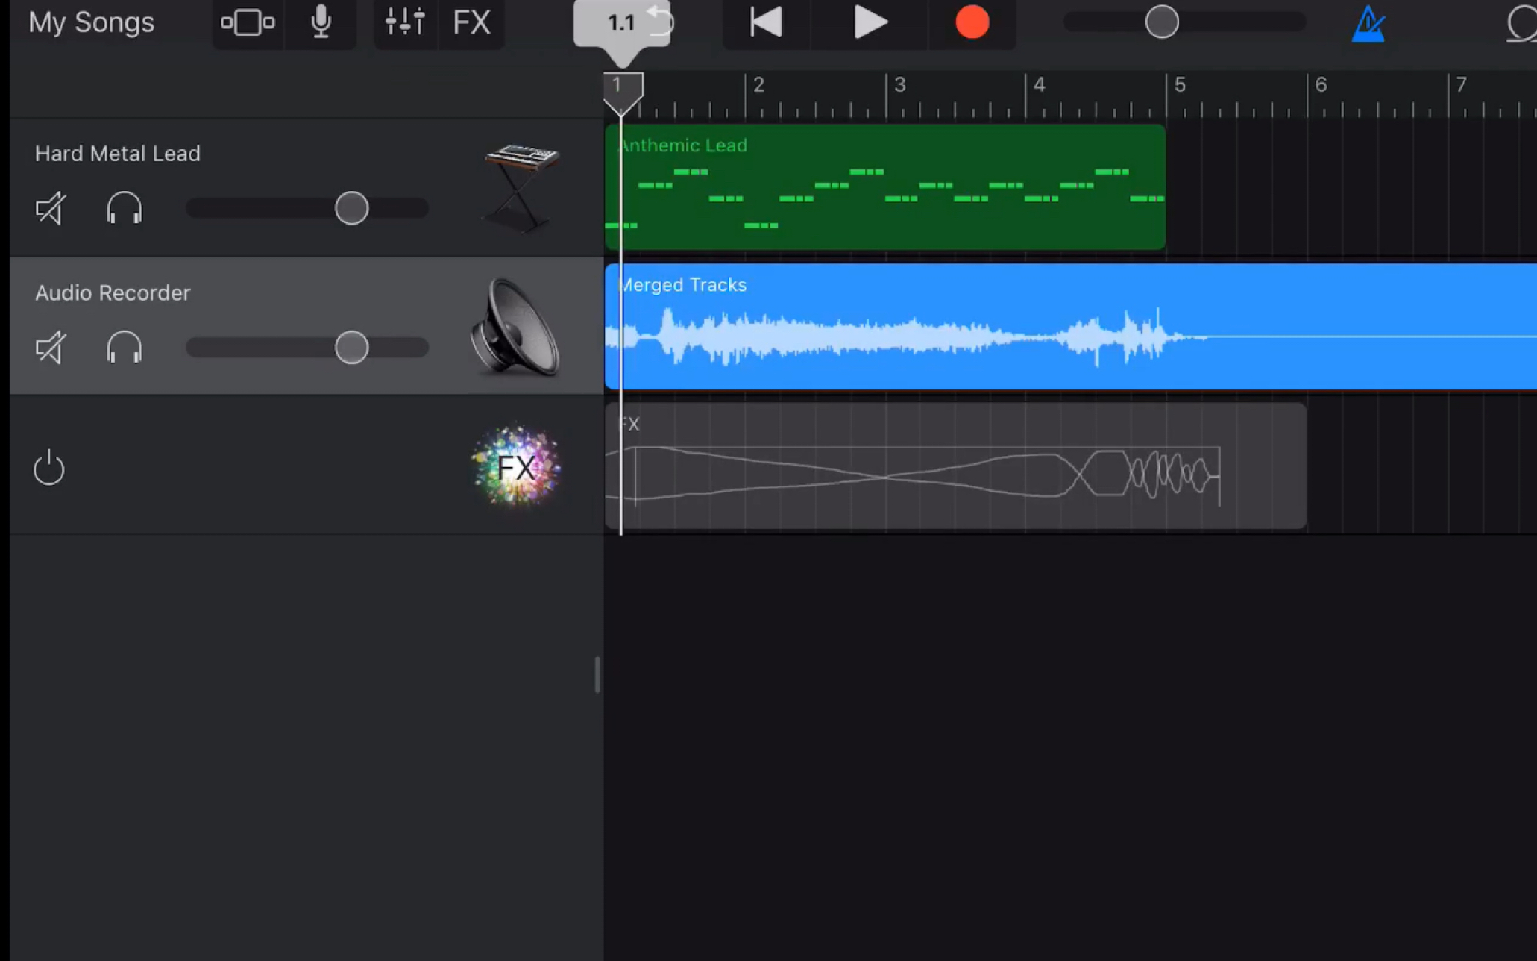Press play to start playback
This screenshot has height=961, width=1537.
pyautogui.click(x=869, y=22)
